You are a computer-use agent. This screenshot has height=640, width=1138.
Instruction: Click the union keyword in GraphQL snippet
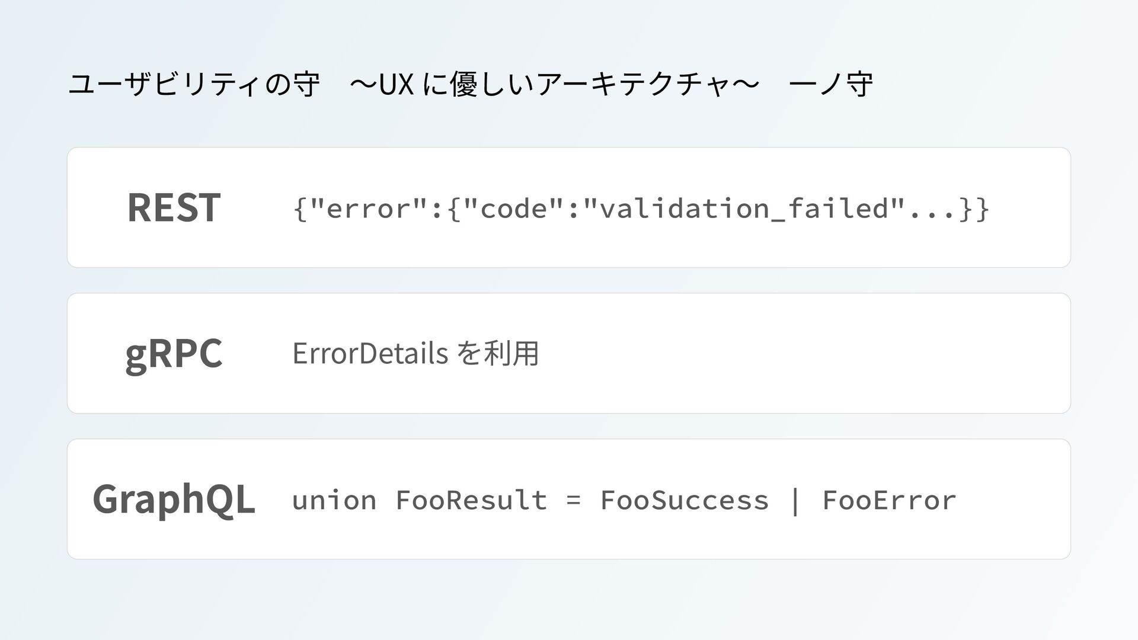coord(334,500)
